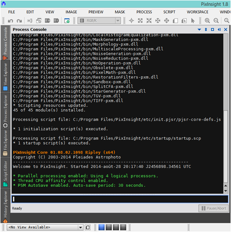This screenshot has height=232, width=231.
Task: Click the first dark screen-mode icon
Action: click(x=47, y=20)
